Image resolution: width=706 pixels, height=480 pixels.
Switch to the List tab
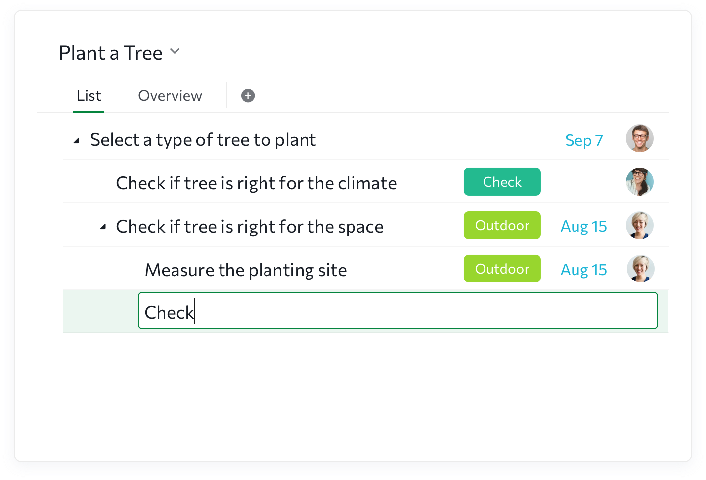point(89,96)
